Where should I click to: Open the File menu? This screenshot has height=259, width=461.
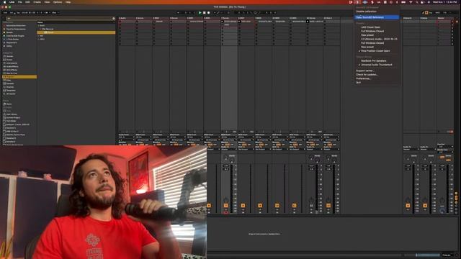(19, 2)
